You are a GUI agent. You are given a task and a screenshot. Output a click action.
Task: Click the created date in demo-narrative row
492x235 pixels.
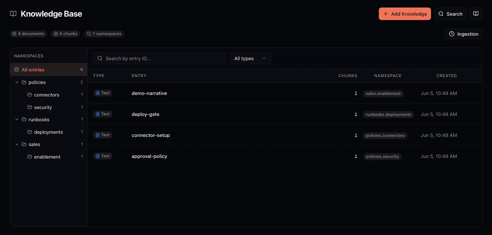(439, 93)
